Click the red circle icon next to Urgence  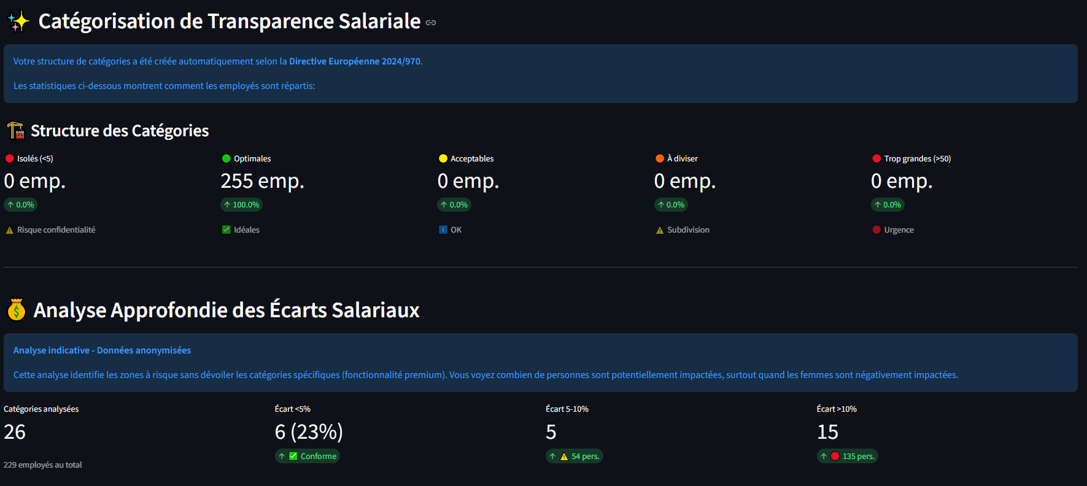click(876, 229)
